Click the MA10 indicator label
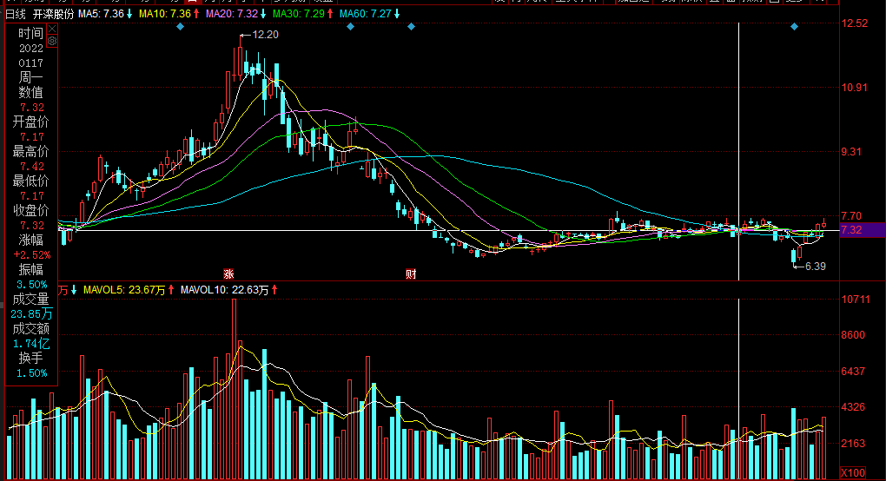886x481 pixels. coord(168,14)
